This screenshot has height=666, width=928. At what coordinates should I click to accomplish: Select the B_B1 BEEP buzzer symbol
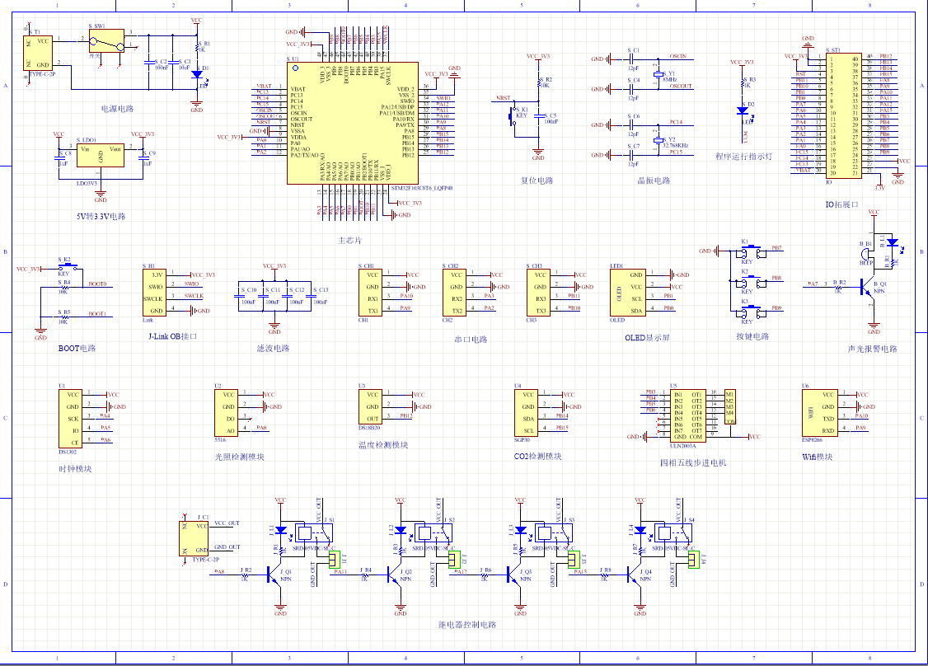pyautogui.click(x=867, y=254)
